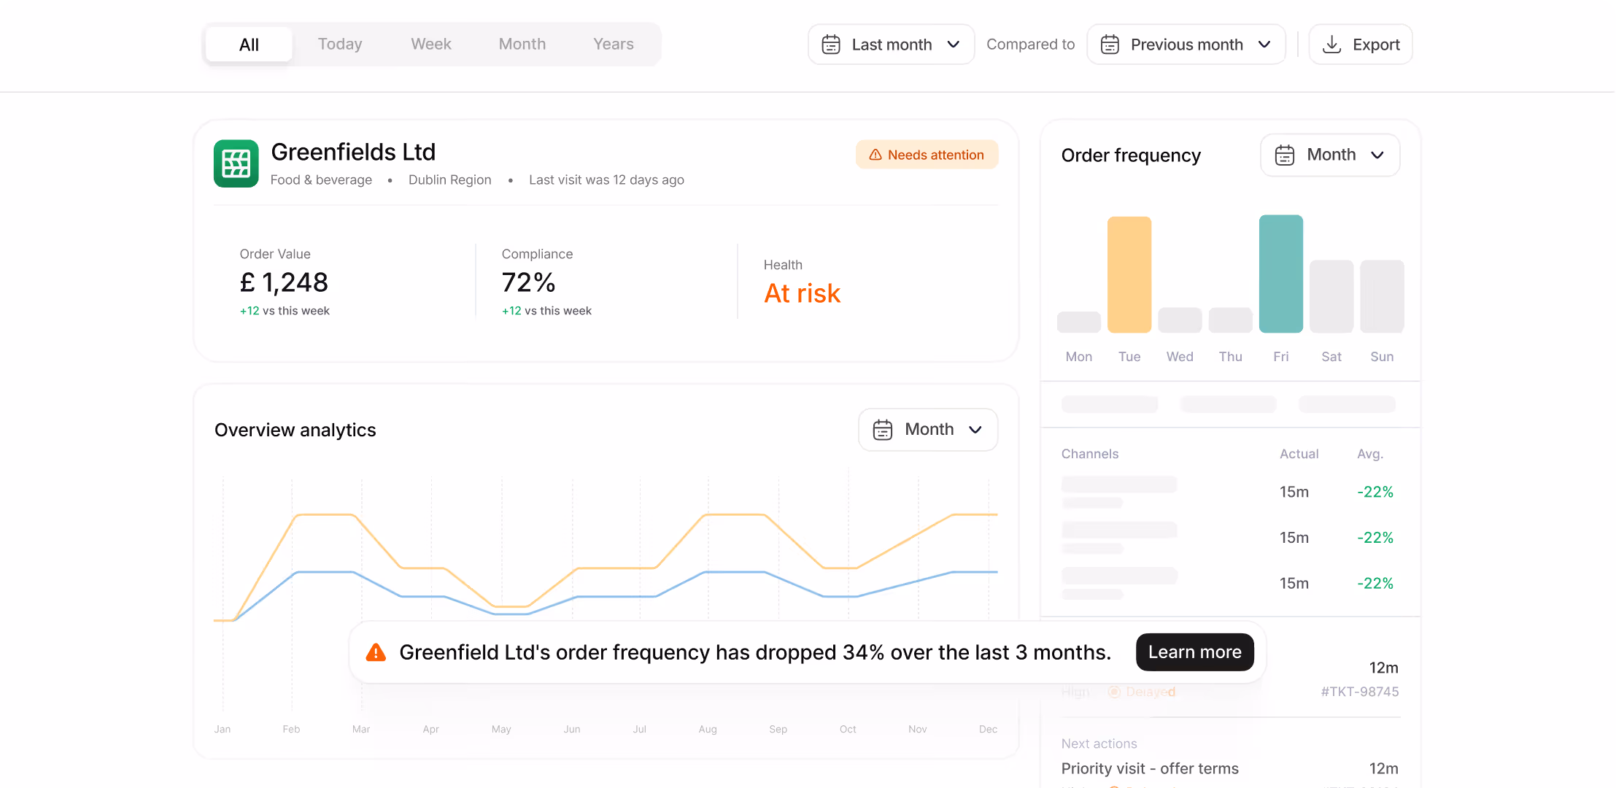Click the teal Fri bar in chart
Image resolution: width=1616 pixels, height=788 pixels.
(1281, 274)
